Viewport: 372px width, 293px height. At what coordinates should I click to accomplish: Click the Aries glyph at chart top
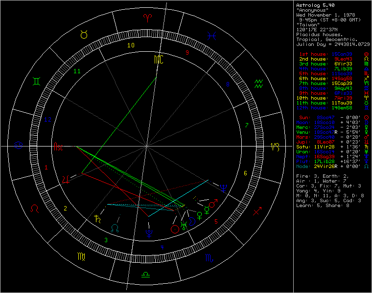pos(147,18)
